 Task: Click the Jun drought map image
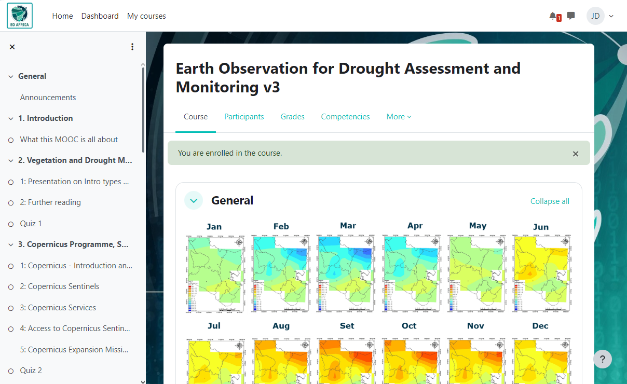542,273
